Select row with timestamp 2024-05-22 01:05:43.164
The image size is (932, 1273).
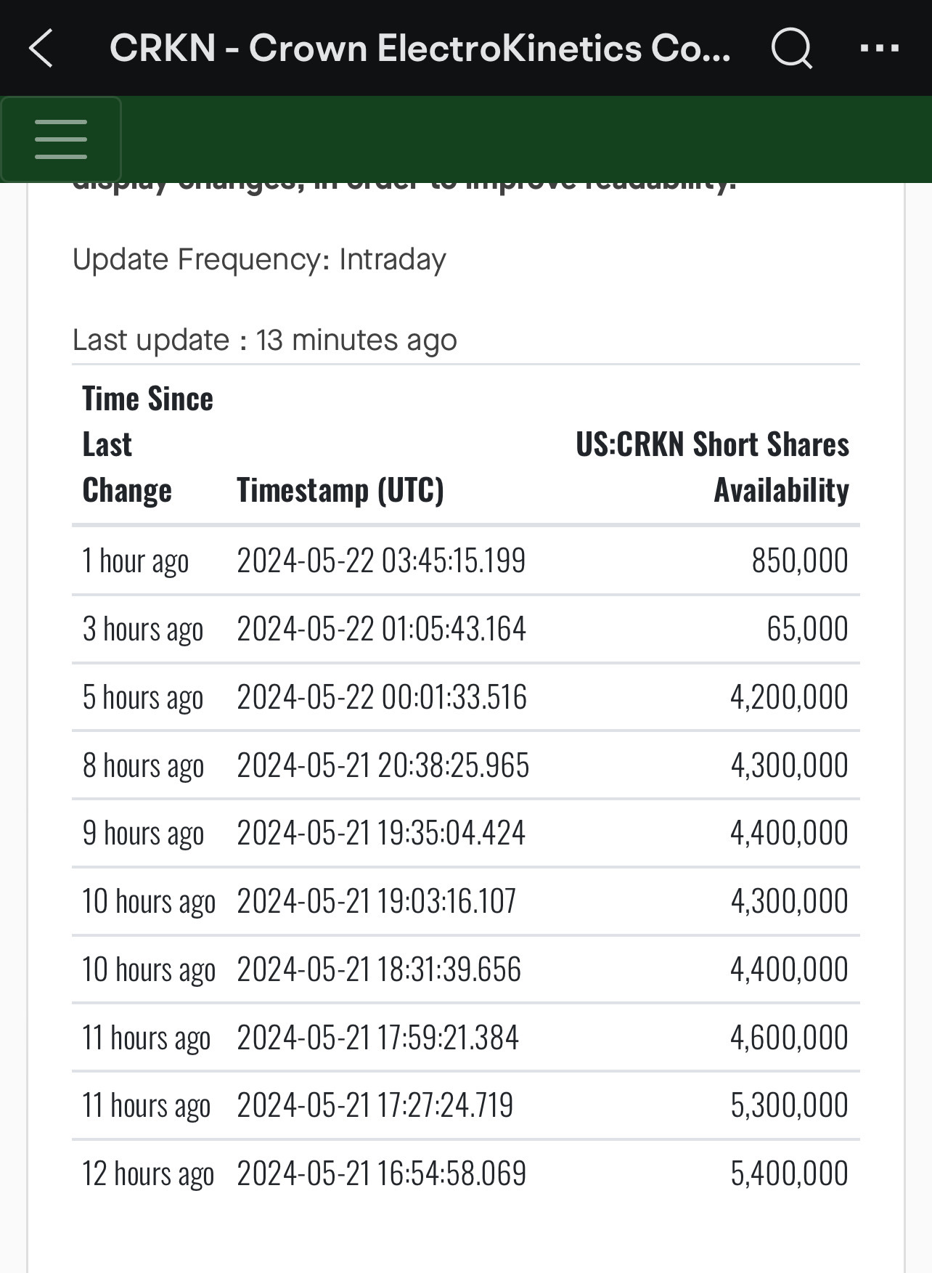[466, 629]
